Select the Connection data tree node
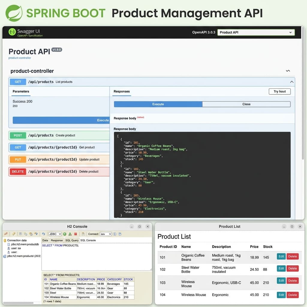This screenshot has height=307, width=307. coord(15,240)
